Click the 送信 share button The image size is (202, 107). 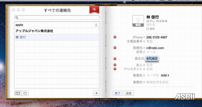point(129,93)
